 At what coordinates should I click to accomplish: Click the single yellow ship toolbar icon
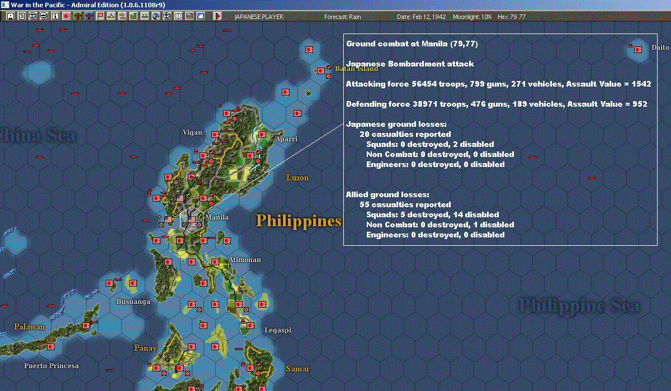111,16
